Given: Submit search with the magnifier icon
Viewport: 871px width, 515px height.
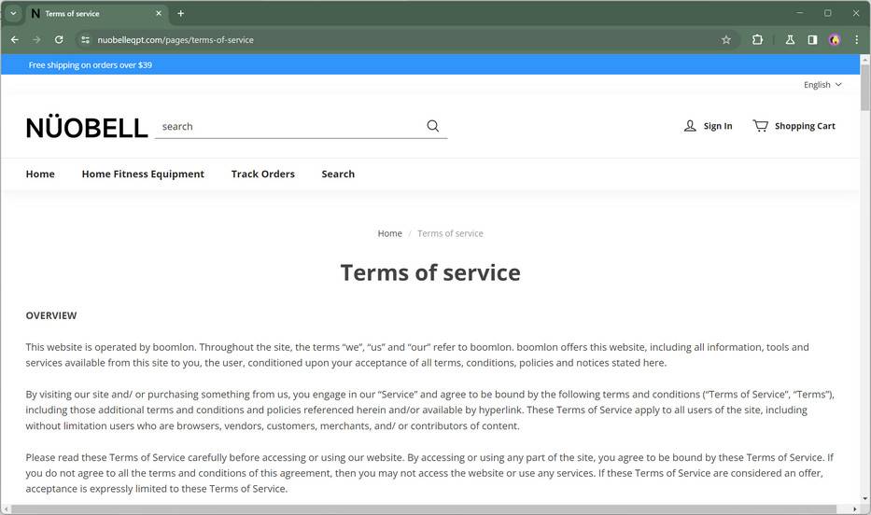Looking at the screenshot, I should [433, 126].
